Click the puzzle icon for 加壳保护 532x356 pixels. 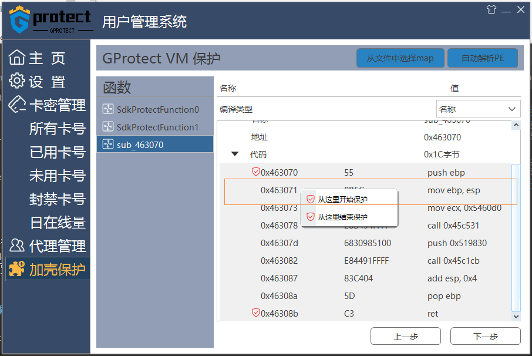click(x=17, y=268)
